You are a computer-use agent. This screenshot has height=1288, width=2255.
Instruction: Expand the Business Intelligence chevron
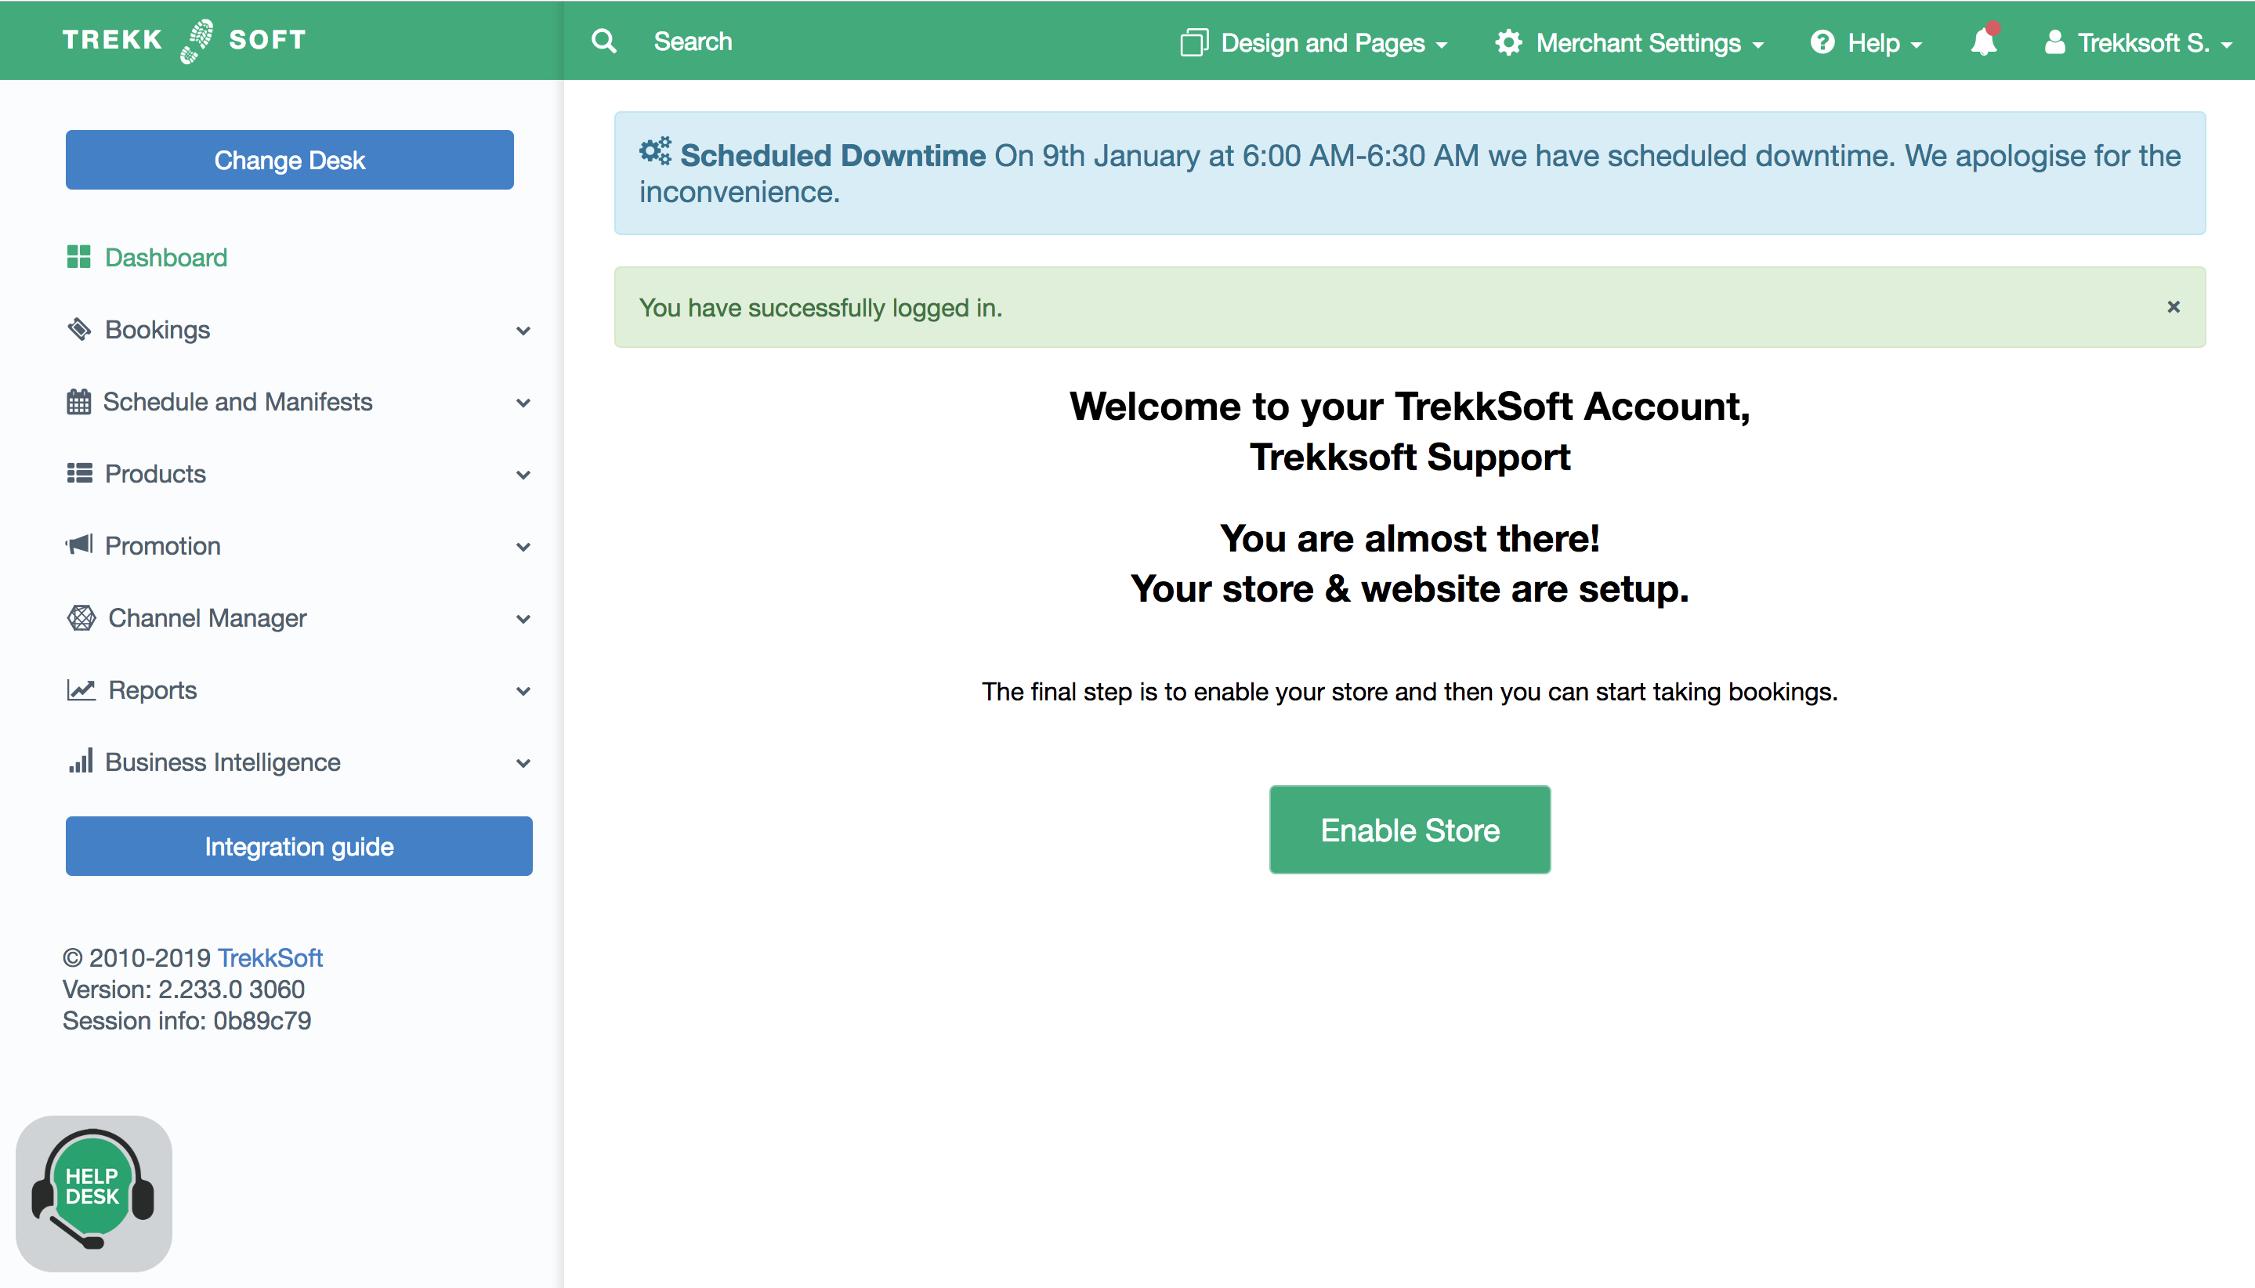point(523,763)
